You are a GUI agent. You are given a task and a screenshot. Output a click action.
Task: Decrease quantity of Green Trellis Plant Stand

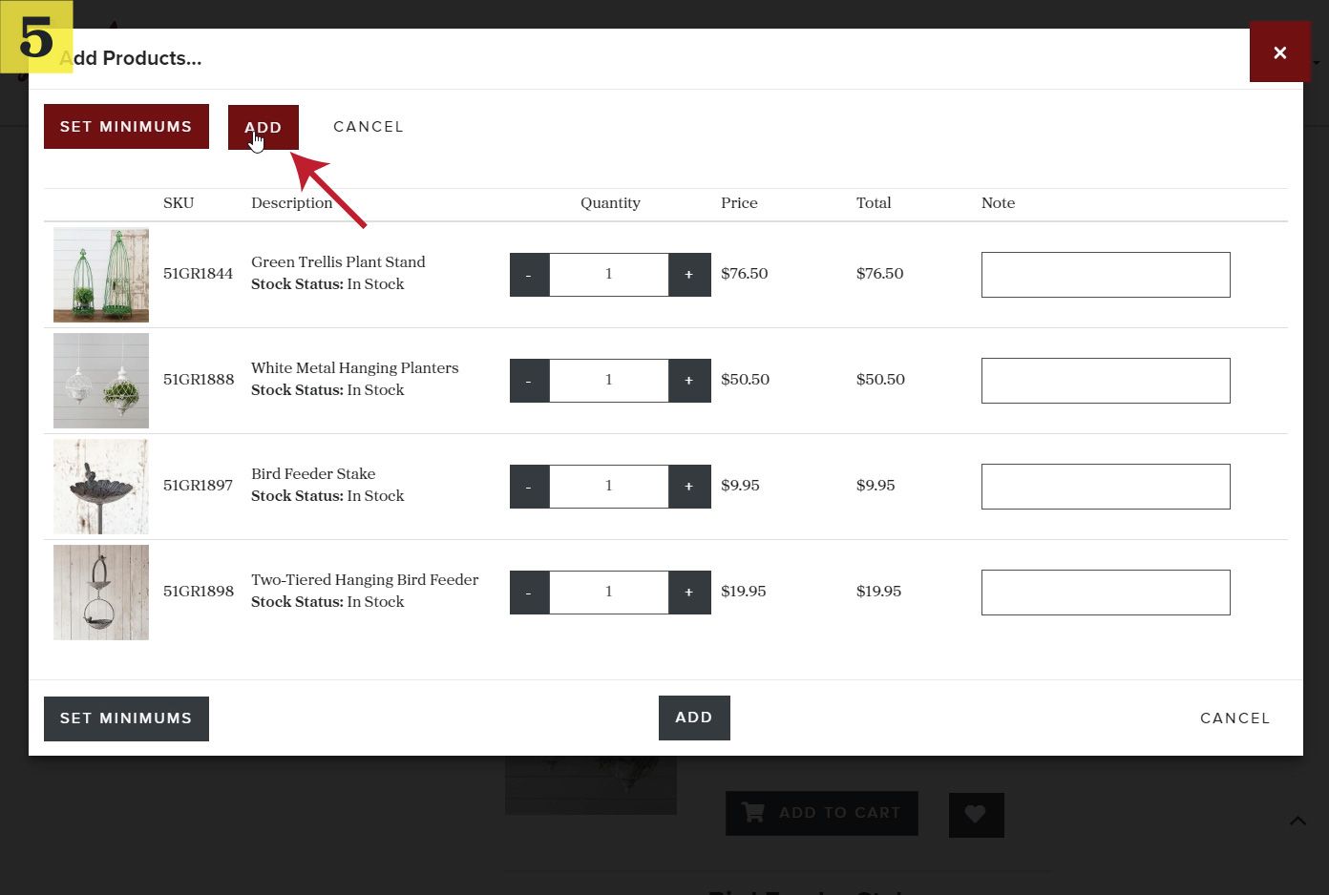pyautogui.click(x=529, y=275)
